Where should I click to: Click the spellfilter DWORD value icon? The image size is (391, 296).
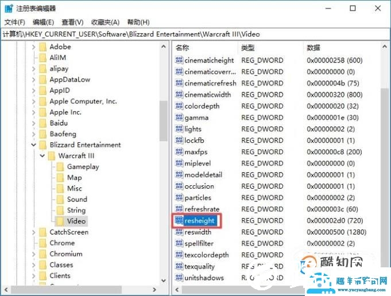(179, 243)
